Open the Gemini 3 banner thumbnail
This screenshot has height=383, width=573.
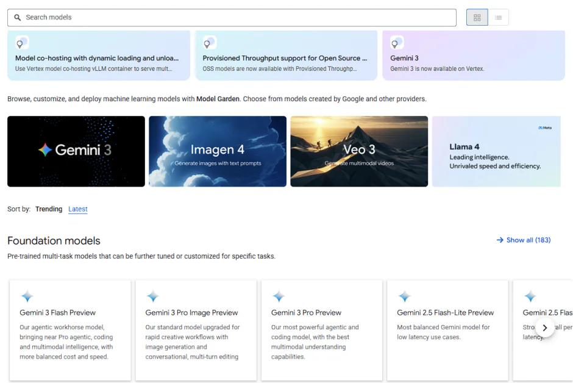[x=76, y=151]
